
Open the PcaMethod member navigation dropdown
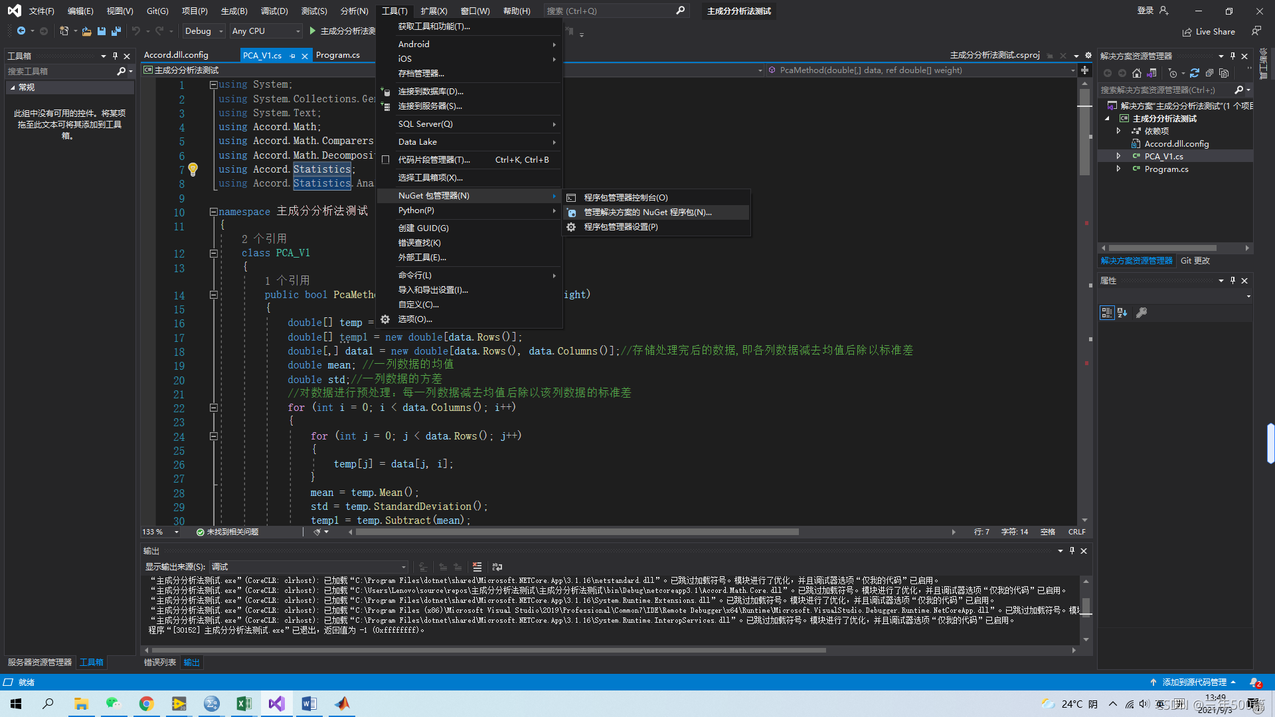pos(1072,70)
